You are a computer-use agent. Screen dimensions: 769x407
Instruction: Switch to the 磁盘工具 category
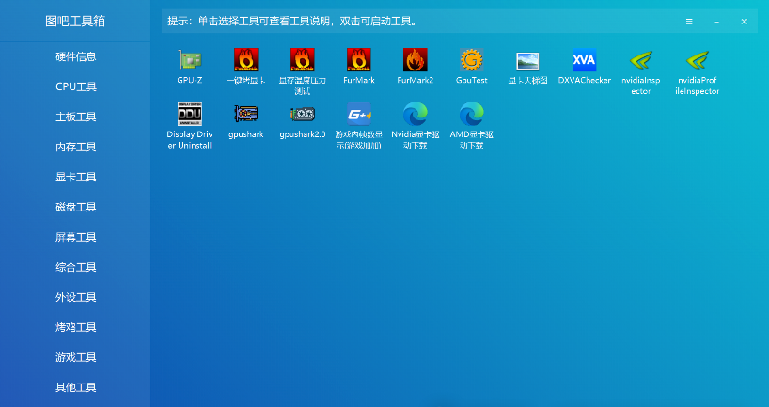[x=75, y=207]
